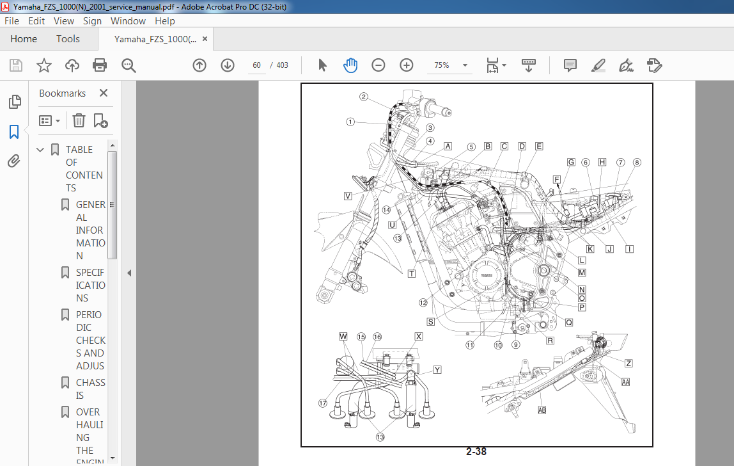
Task: Collapse the TABLE OF CONTENTS bookmark
Action: 40,150
